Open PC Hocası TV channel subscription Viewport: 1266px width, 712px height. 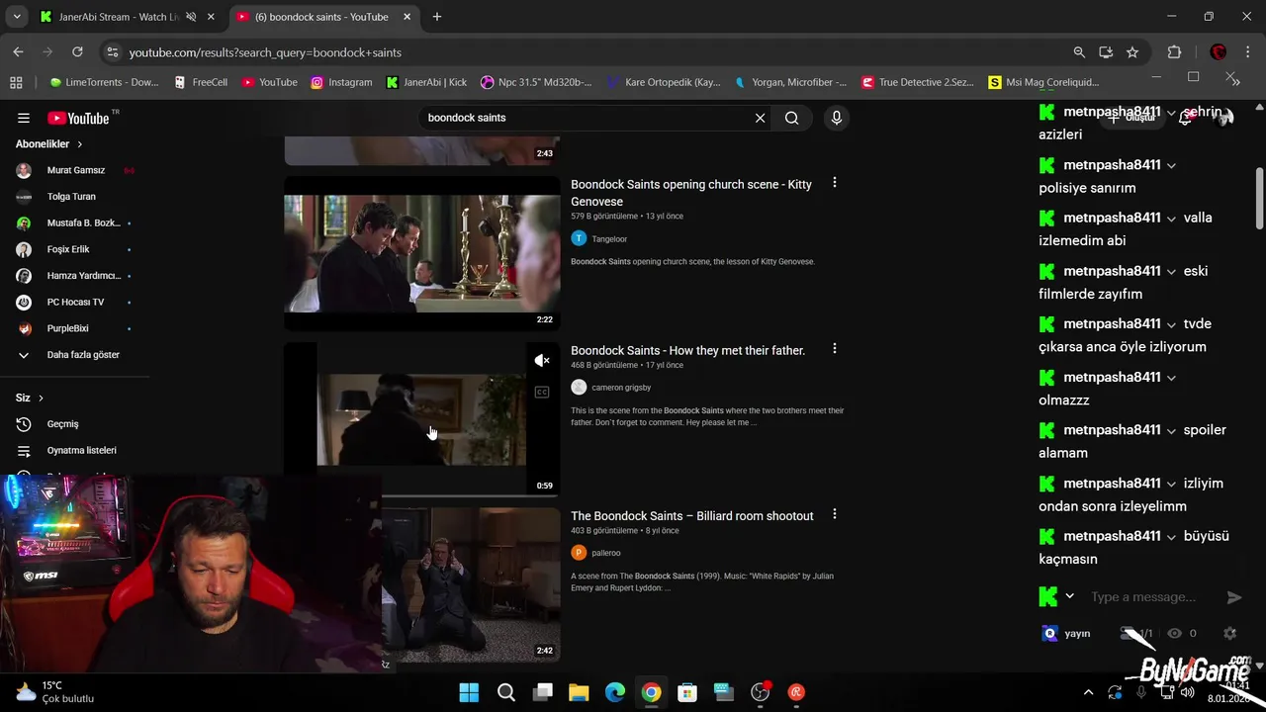pyautogui.click(x=75, y=302)
